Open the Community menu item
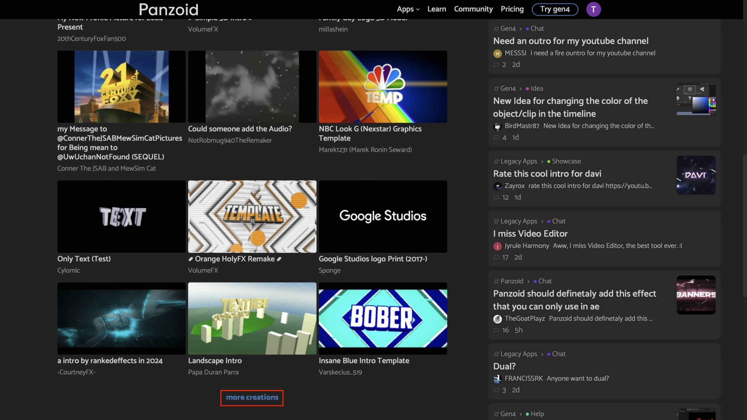 pyautogui.click(x=473, y=9)
